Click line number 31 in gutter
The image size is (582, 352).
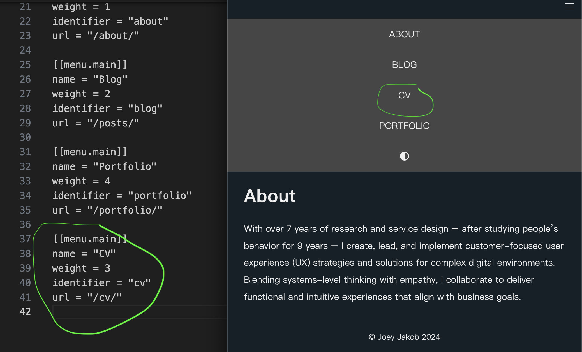[25, 152]
